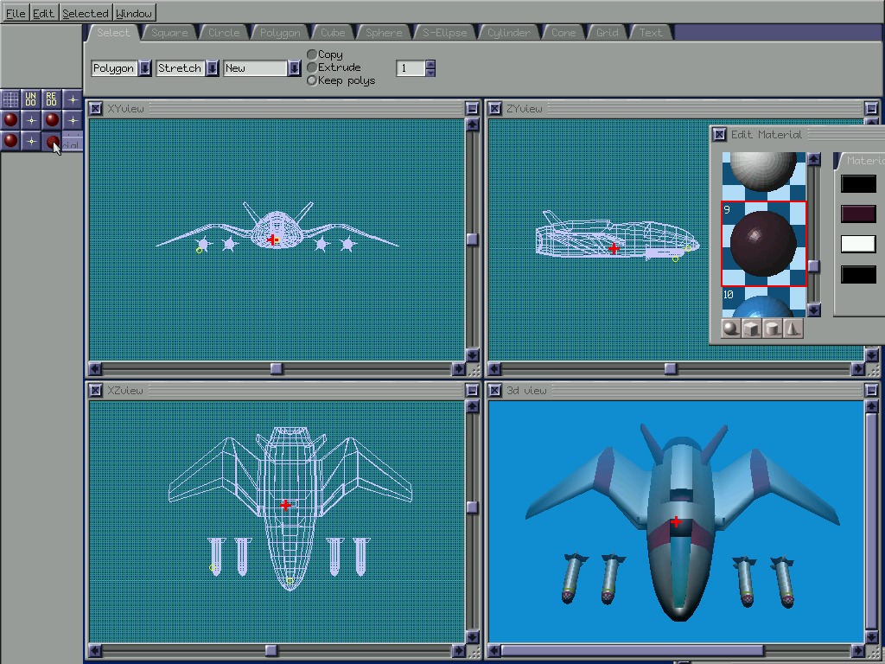The image size is (885, 664).
Task: Select material 9 thumbnail in list
Action: pyautogui.click(x=764, y=244)
